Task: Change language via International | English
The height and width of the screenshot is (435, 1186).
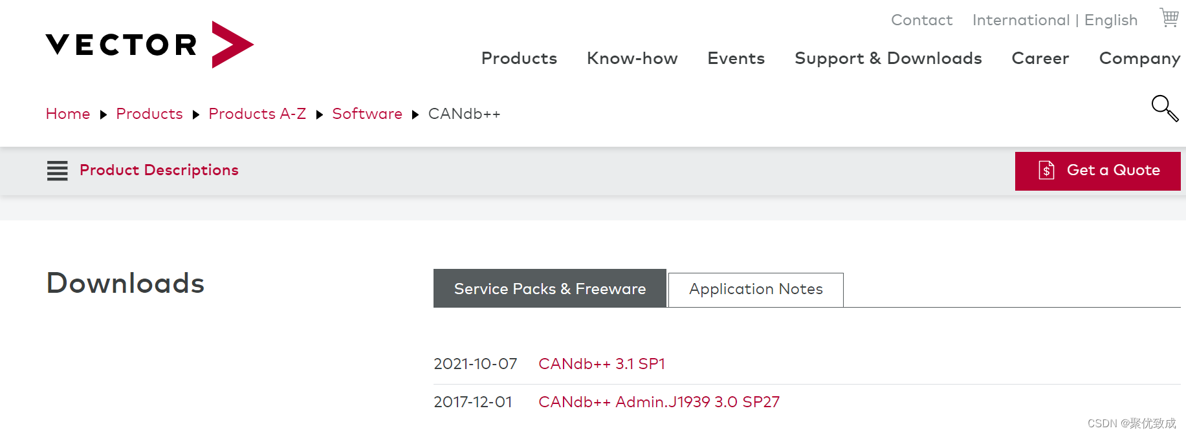Action: (x=1055, y=21)
